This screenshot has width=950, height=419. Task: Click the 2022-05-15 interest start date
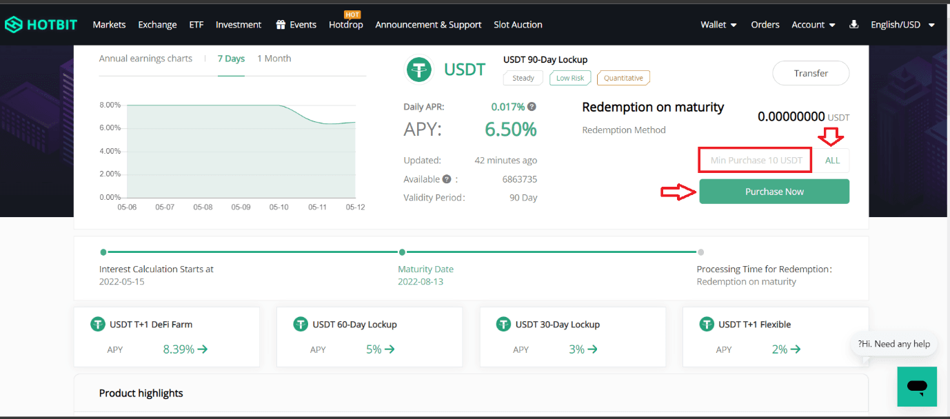122,282
